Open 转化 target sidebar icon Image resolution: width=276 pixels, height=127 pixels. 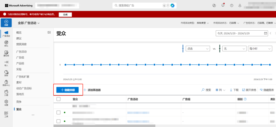coord(6,44)
